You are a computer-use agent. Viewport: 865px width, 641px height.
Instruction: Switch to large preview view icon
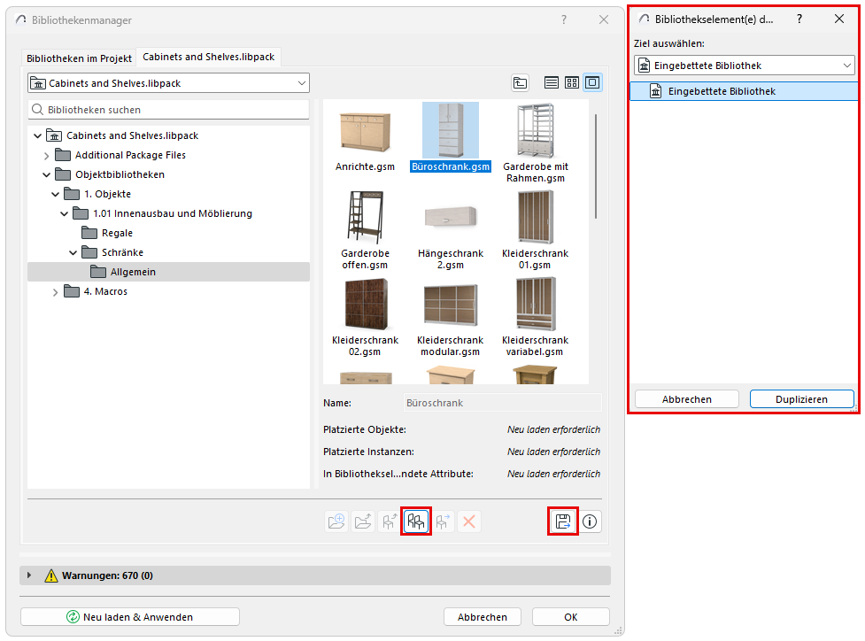pyautogui.click(x=592, y=82)
